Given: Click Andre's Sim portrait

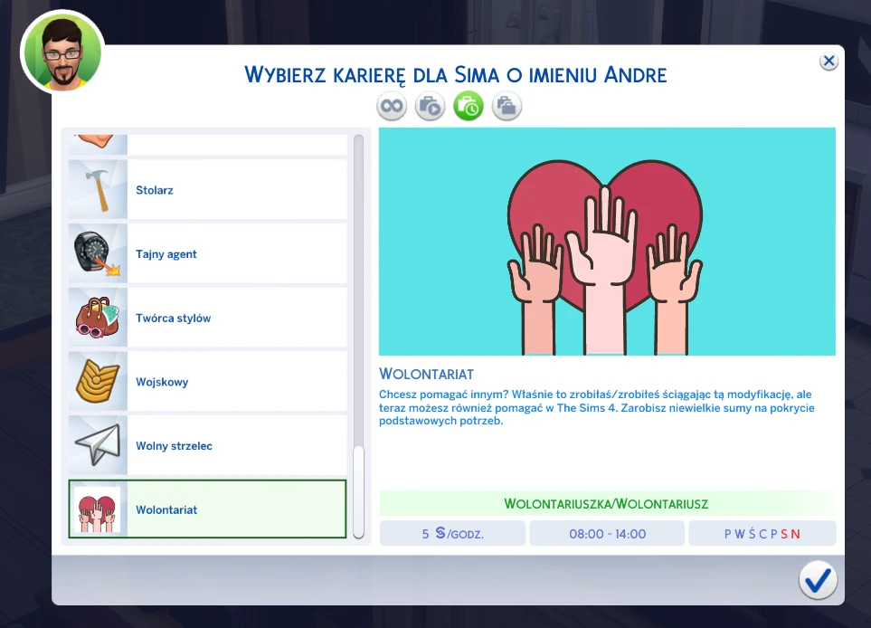Looking at the screenshot, I should [x=62, y=51].
